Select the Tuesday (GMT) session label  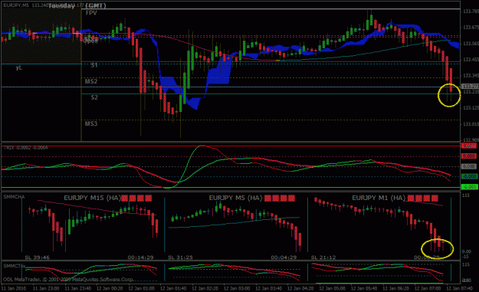click(77, 6)
